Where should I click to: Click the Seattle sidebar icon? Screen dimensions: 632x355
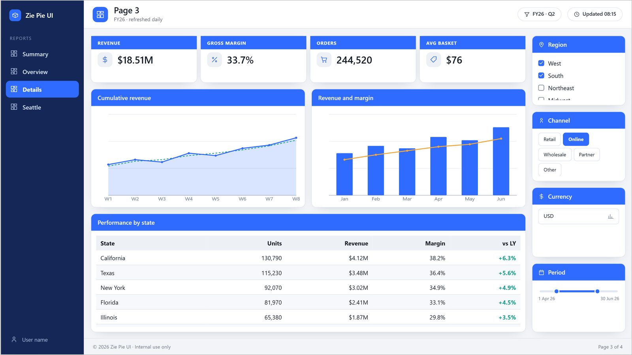click(x=14, y=107)
